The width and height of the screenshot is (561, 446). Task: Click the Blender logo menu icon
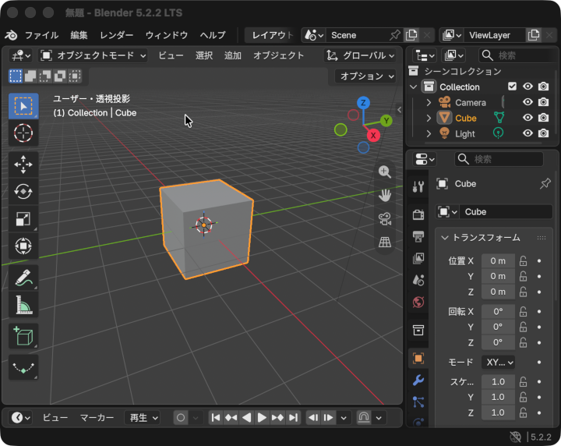pyautogui.click(x=11, y=35)
